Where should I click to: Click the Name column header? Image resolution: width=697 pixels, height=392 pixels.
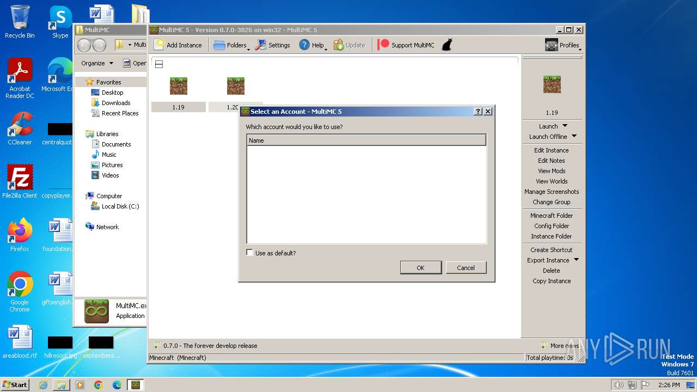pos(366,140)
